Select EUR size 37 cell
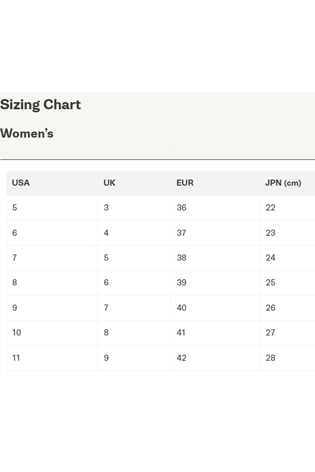 pyautogui.click(x=181, y=233)
